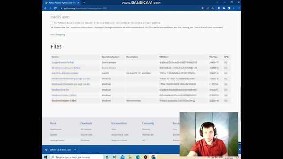Open Bandicam recorder from taskbar
283x159 pixels.
tap(145, 157)
